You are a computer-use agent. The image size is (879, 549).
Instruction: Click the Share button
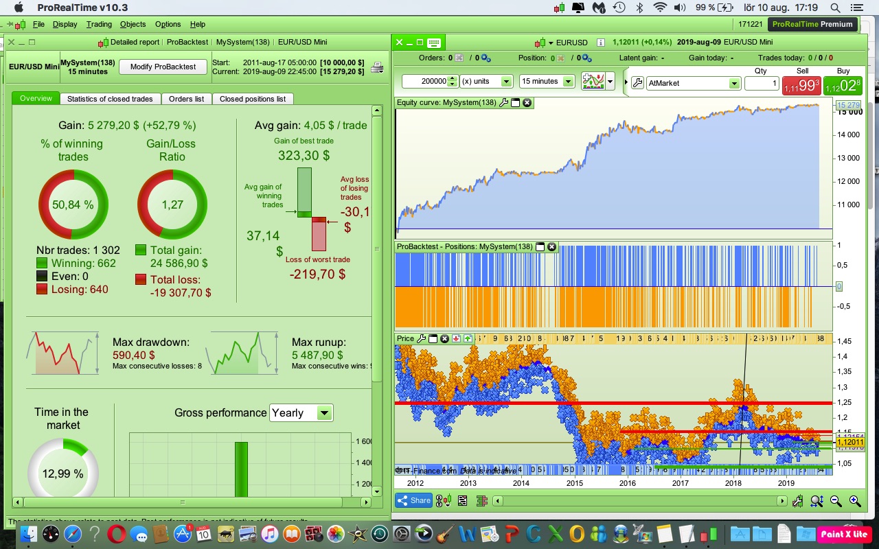(x=413, y=501)
